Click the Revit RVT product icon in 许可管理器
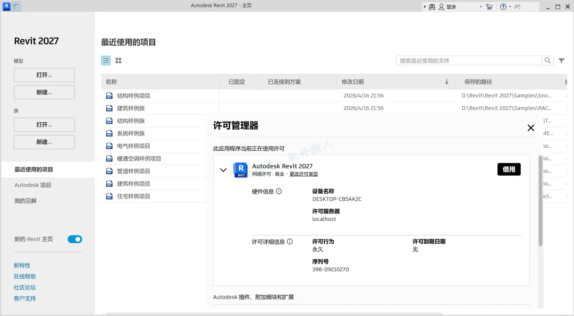The height and width of the screenshot is (316, 574). click(x=241, y=170)
